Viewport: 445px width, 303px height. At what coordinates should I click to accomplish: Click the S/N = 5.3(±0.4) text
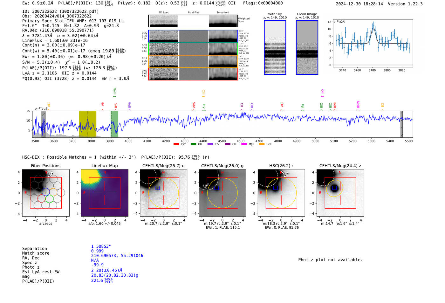tap(41, 62)
